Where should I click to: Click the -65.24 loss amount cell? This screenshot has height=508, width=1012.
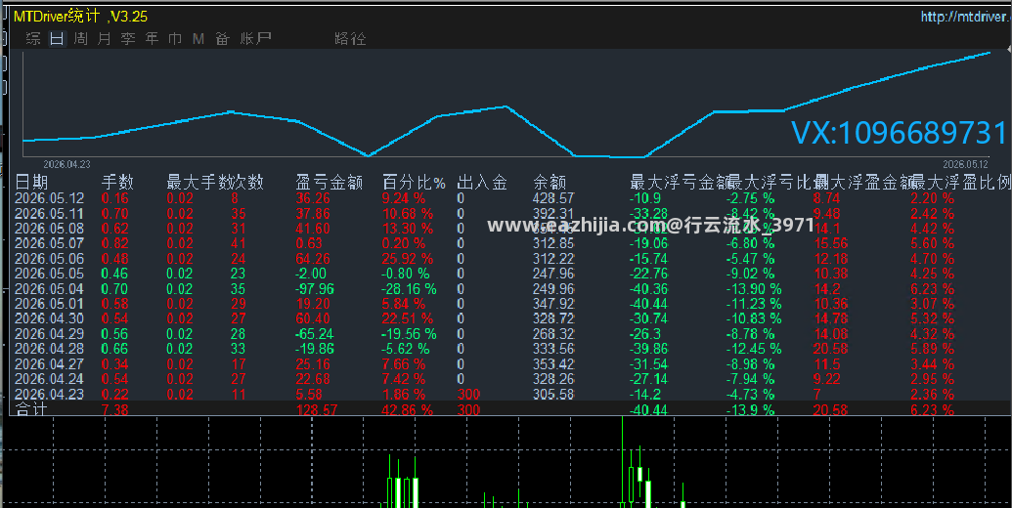314,334
